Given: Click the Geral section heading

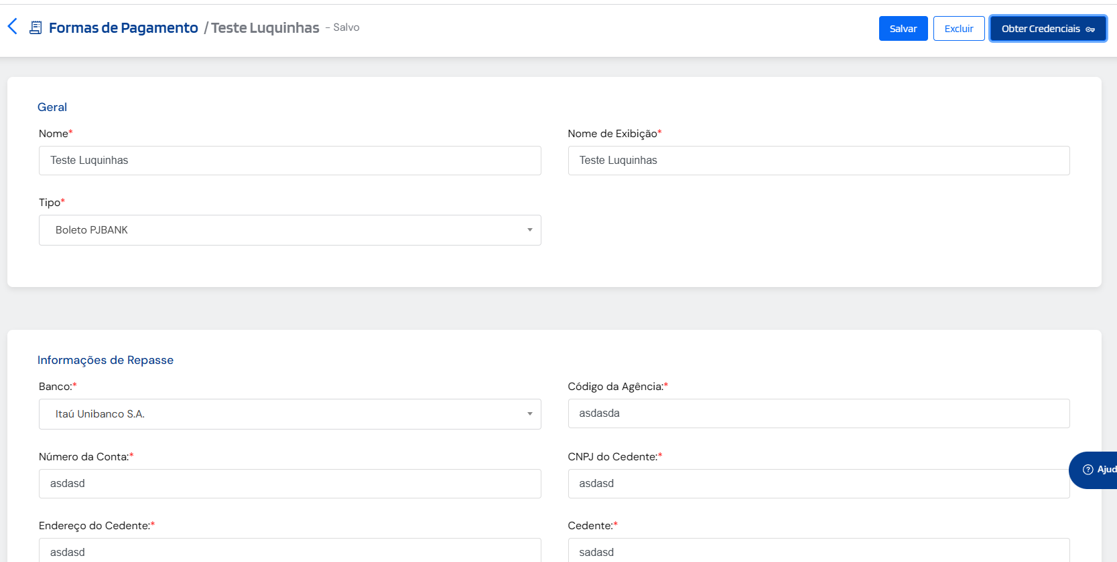Looking at the screenshot, I should click(x=52, y=107).
